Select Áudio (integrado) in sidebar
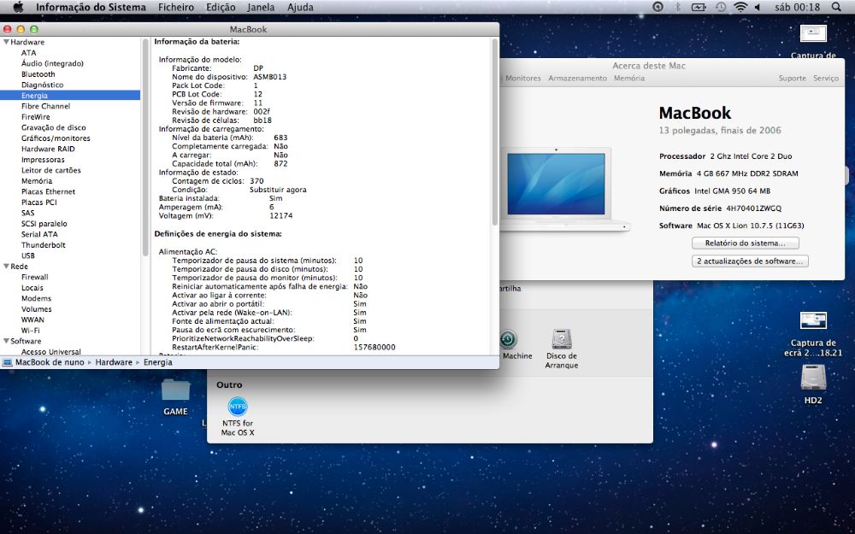 (x=52, y=64)
